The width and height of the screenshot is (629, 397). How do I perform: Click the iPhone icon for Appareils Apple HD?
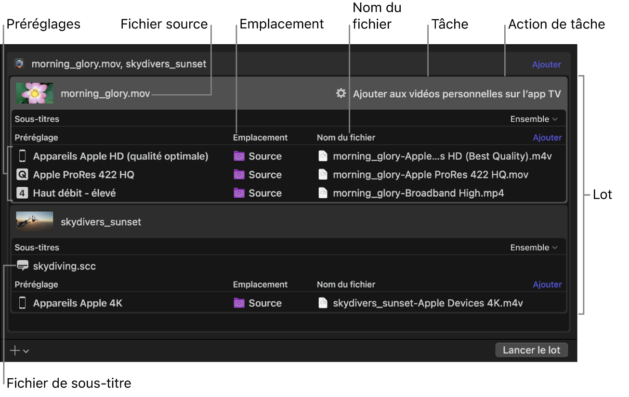coord(22,156)
